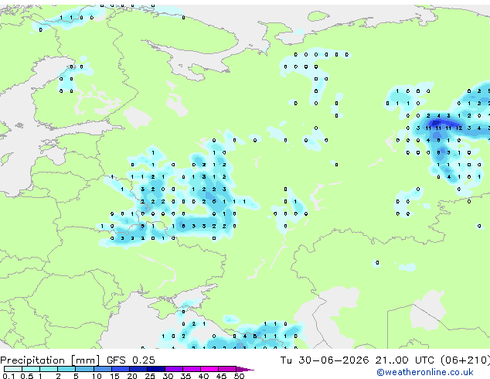Click the date text '30-06-2026'
Image resolution: width=490 pixels, height=379 pixels.
333,360
